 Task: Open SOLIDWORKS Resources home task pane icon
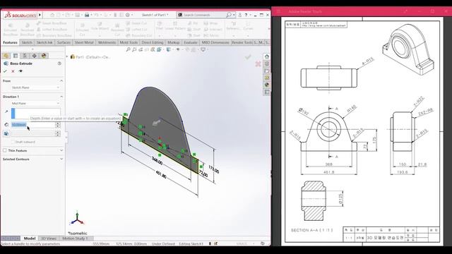pos(267,56)
